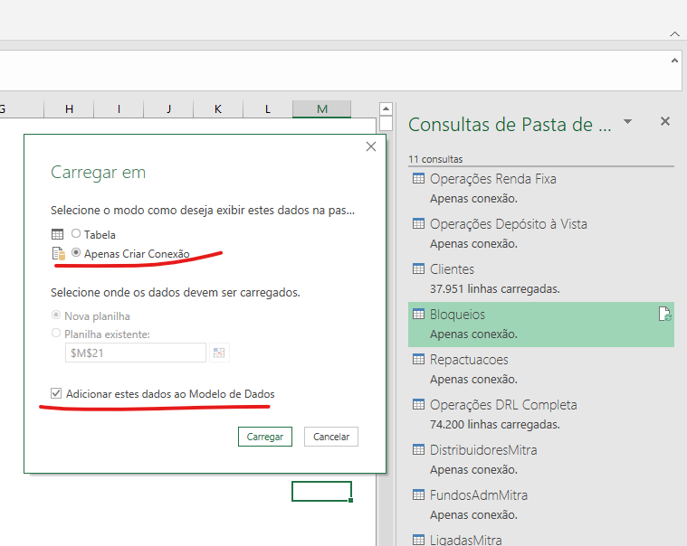The width and height of the screenshot is (687, 546).
Task: Click 'Selecione onde os dados devem ser carregados.' text
Action: 176,292
